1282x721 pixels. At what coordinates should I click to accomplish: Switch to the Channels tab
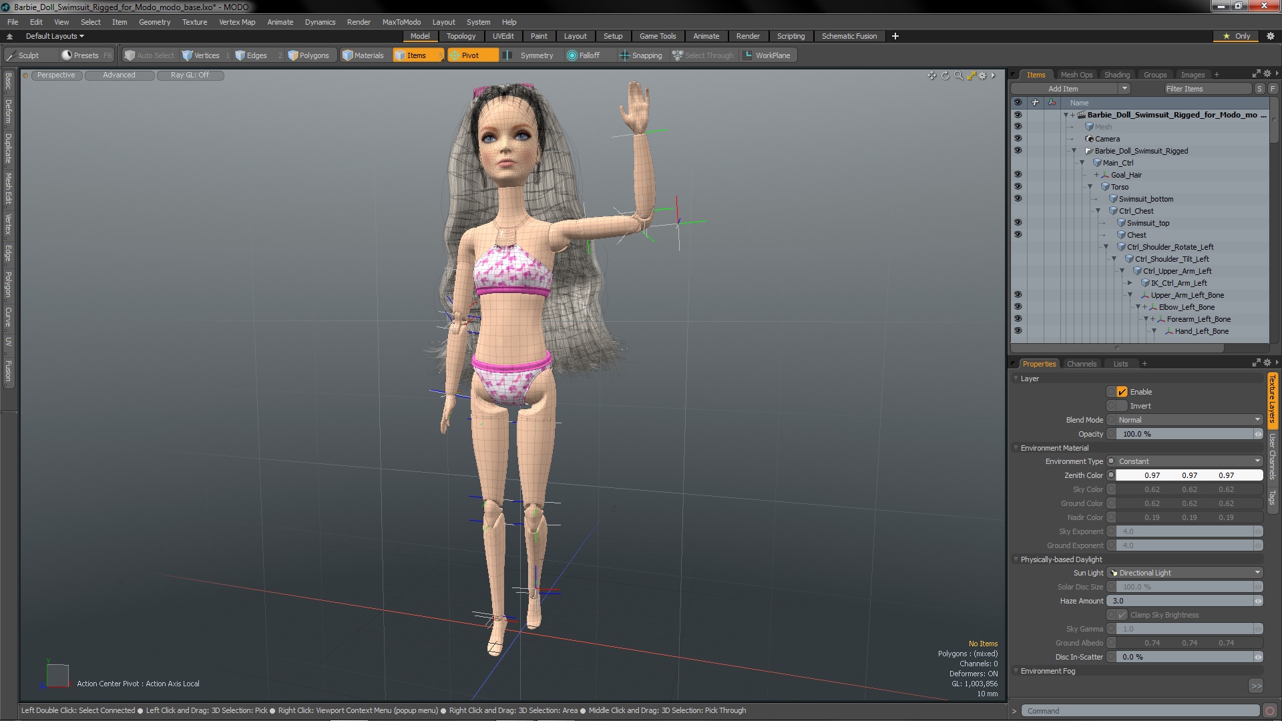(x=1082, y=364)
